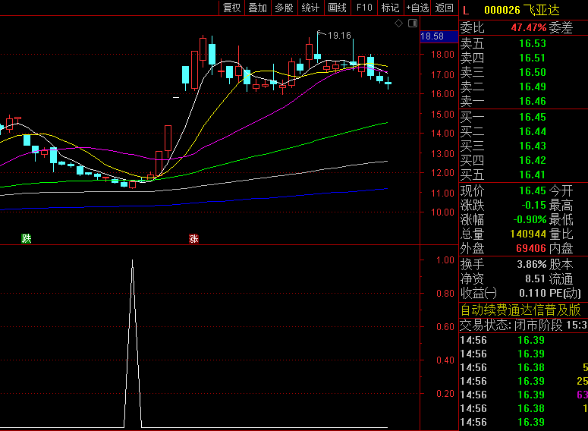The image size is (588, 431).
Task: Click the 委差 label
Action: 561,27
